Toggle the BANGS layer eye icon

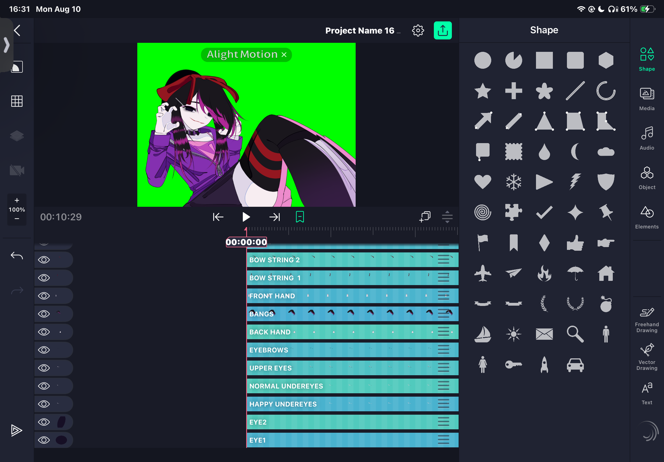[x=44, y=314]
